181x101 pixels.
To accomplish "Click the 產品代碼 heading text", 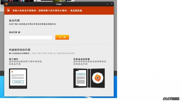I will coord(14,20).
